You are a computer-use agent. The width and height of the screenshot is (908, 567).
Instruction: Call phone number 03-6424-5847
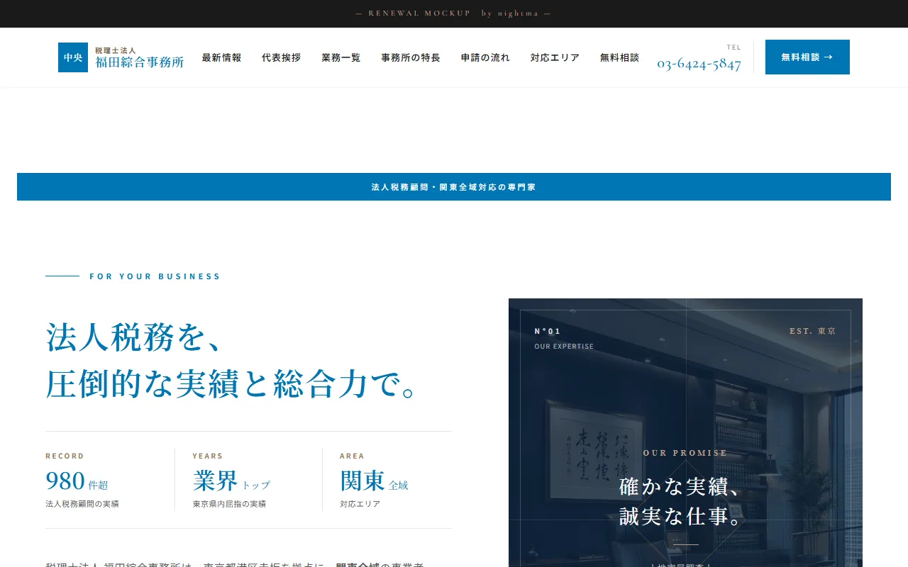click(699, 64)
